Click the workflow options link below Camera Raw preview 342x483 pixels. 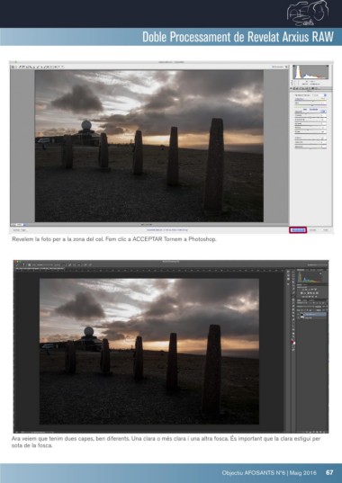click(166, 229)
